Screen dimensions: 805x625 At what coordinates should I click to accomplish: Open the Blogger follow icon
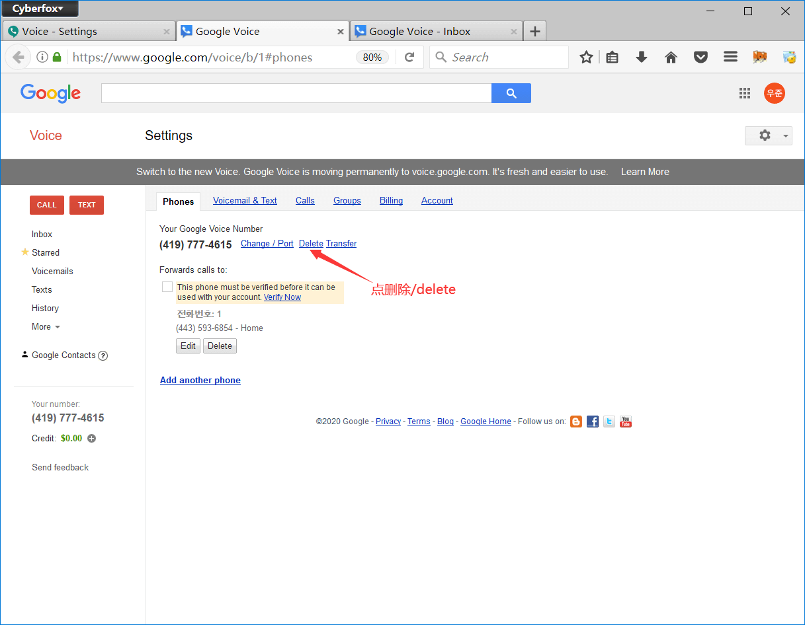(x=575, y=422)
